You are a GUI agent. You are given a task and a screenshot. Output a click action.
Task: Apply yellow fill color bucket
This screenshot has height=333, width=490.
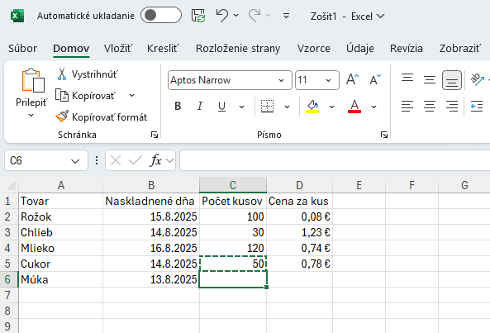pyautogui.click(x=312, y=107)
